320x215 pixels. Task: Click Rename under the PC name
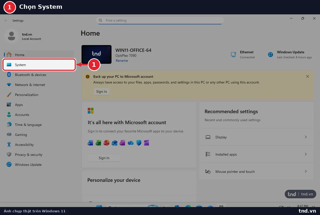coord(122,61)
